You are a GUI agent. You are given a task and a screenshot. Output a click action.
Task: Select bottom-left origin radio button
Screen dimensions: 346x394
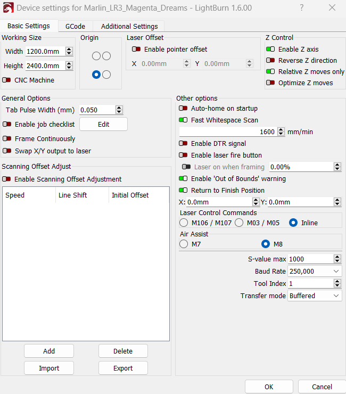tap(96, 75)
